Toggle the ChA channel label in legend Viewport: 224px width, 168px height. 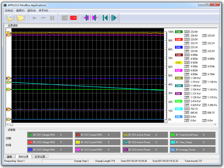tap(179, 32)
